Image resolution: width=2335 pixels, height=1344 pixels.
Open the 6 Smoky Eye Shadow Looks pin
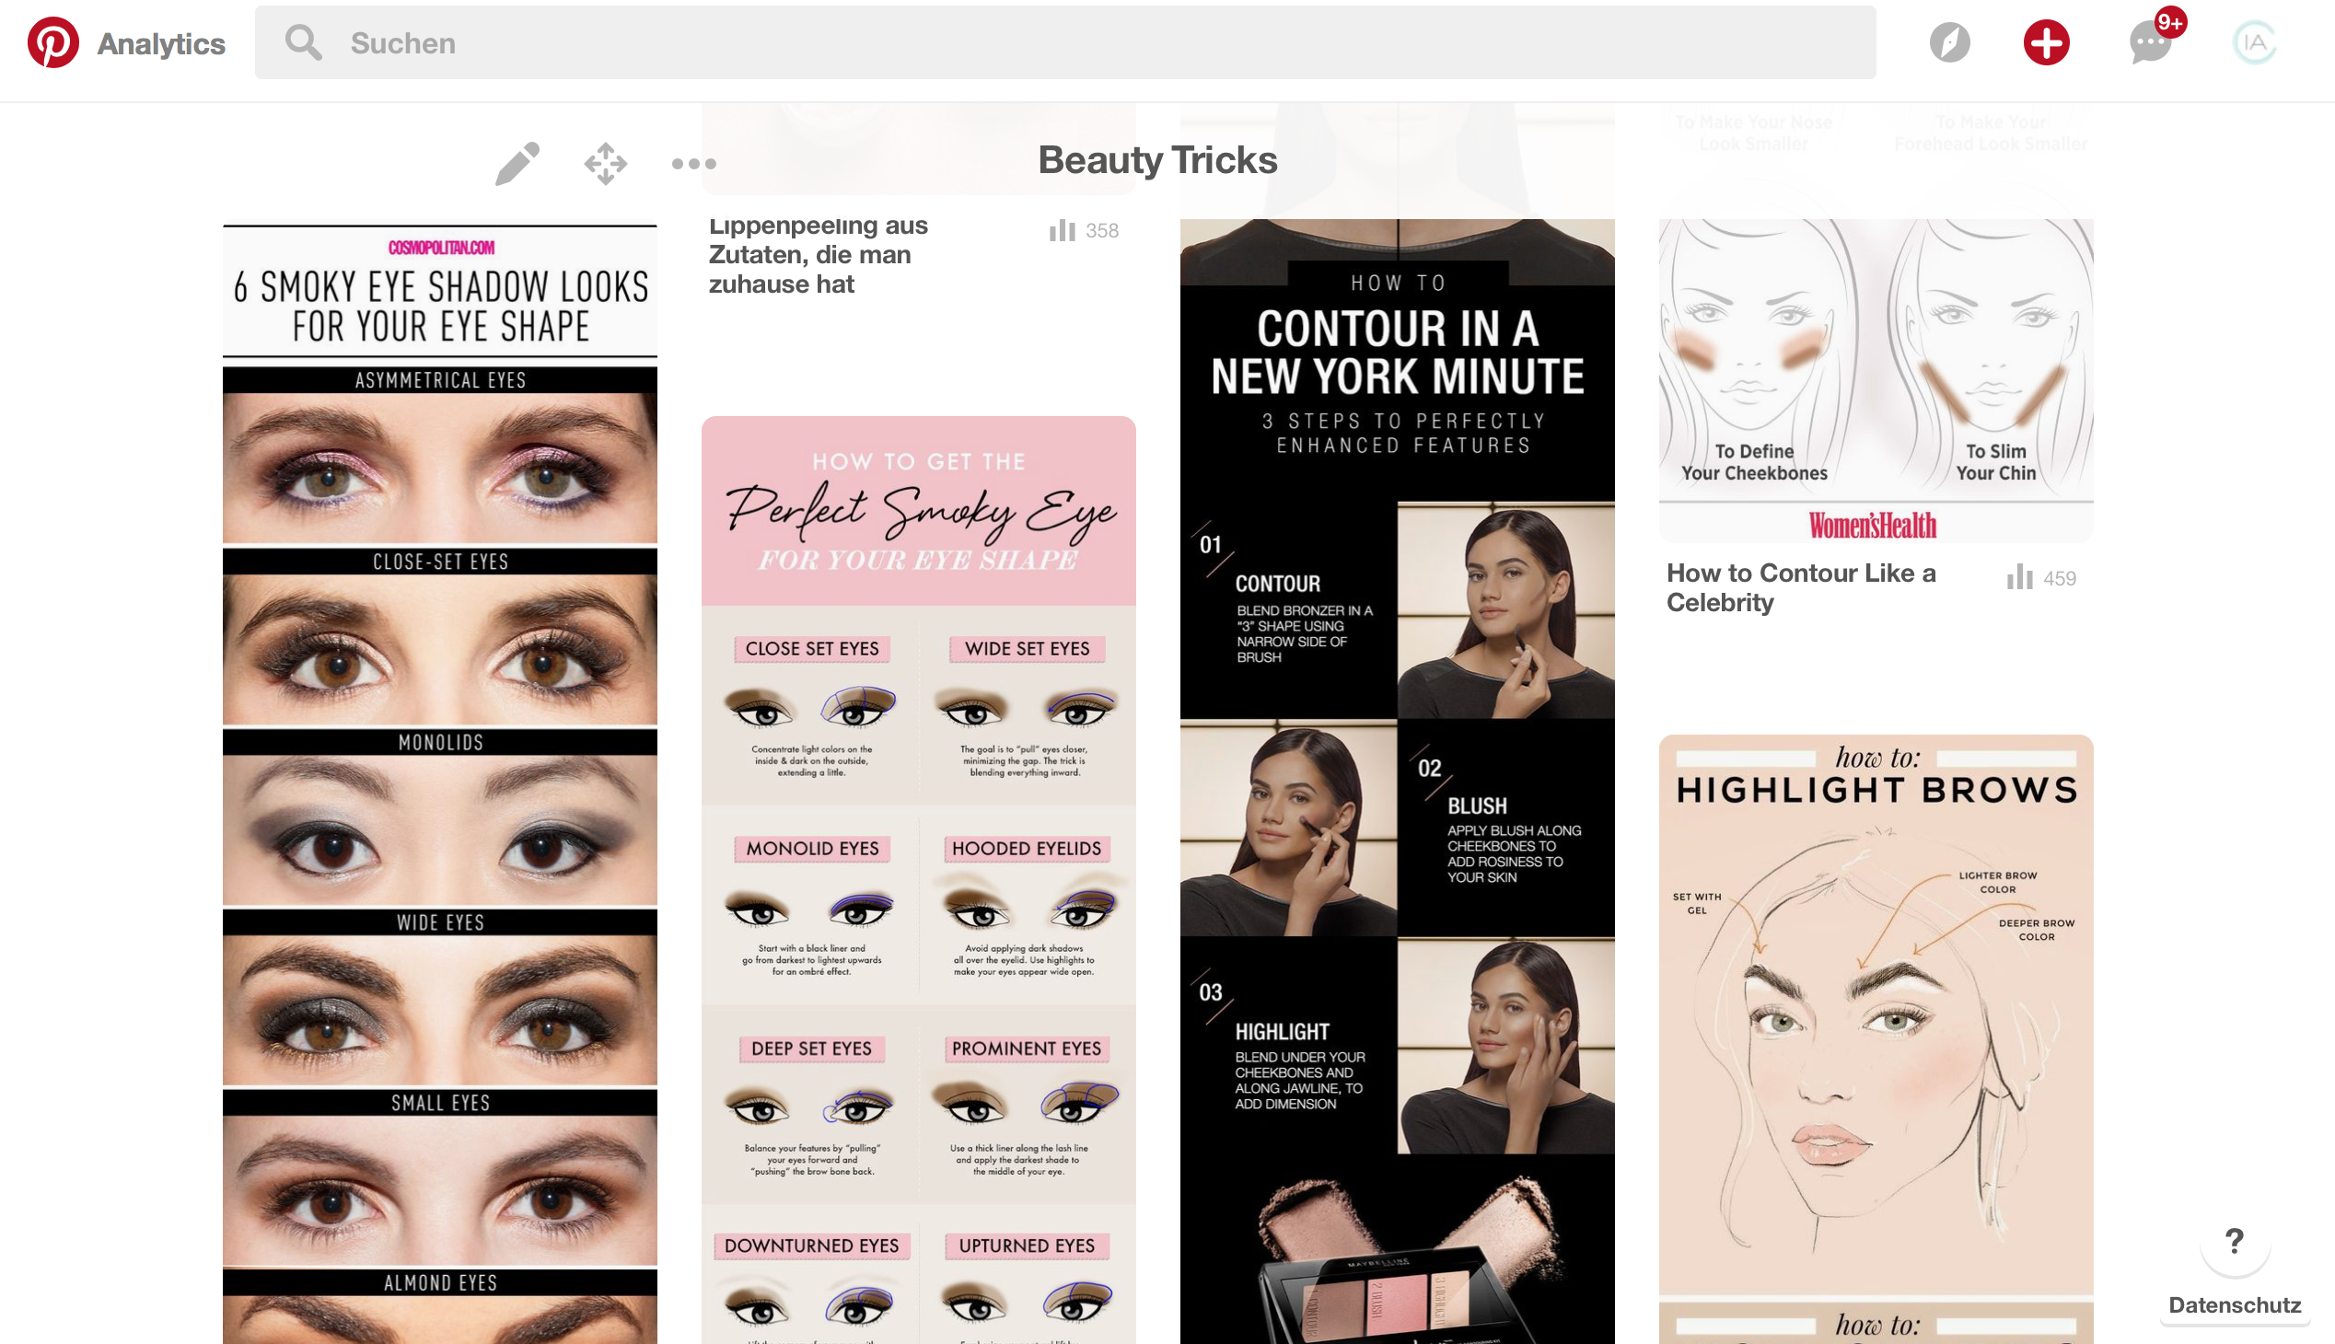click(x=439, y=781)
